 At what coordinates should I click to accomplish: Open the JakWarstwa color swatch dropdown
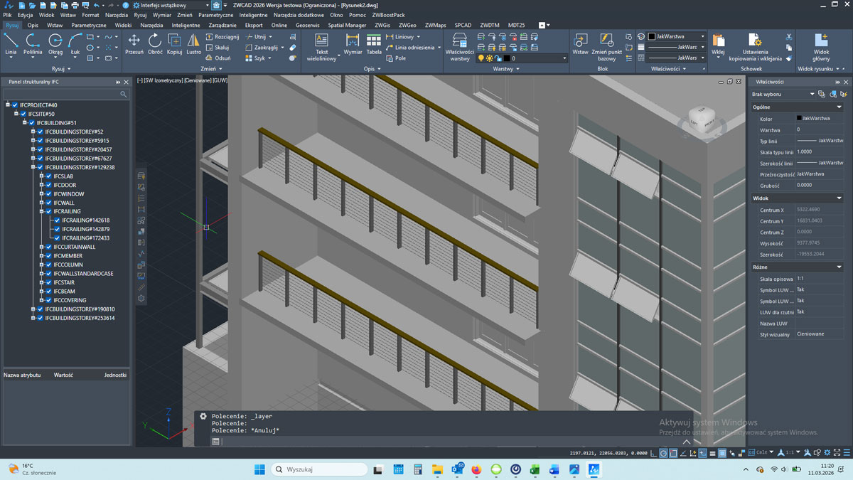[x=677, y=36]
